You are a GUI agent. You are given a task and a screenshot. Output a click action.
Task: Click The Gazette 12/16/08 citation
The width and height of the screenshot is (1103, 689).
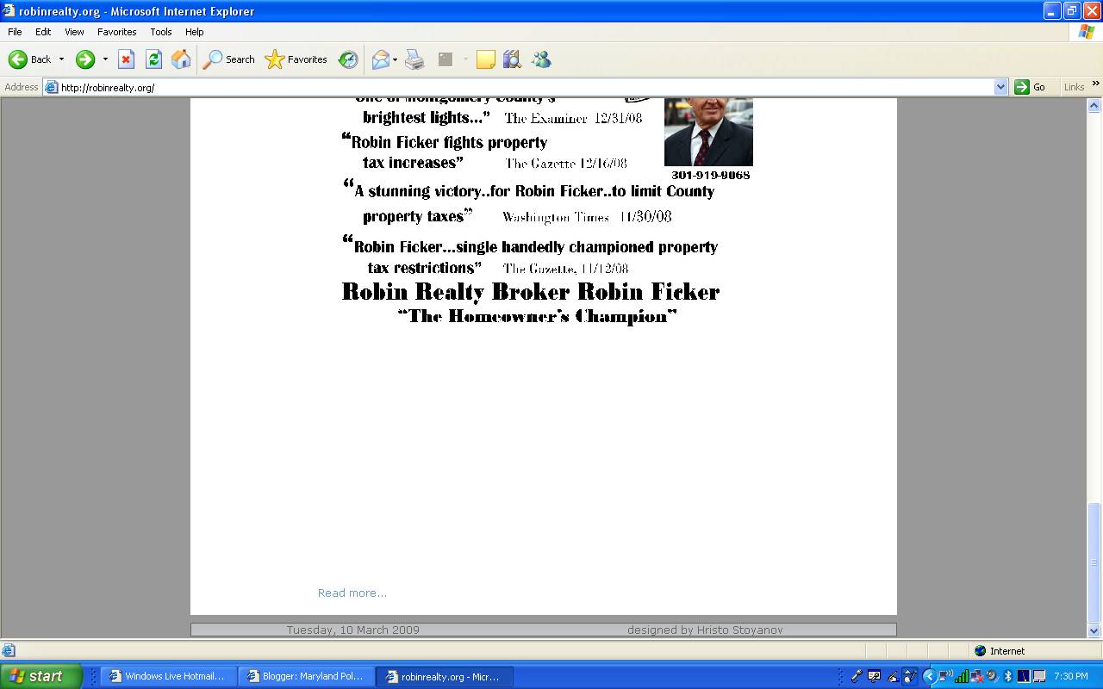(x=566, y=163)
